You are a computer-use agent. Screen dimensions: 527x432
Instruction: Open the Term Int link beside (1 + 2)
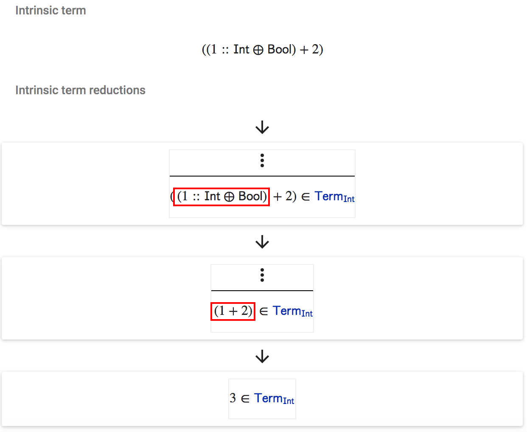coord(293,311)
